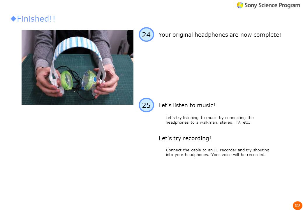Screen dimensions: 303x210
Task: Click the Sony Science Program title text
Action: tap(272, 5)
